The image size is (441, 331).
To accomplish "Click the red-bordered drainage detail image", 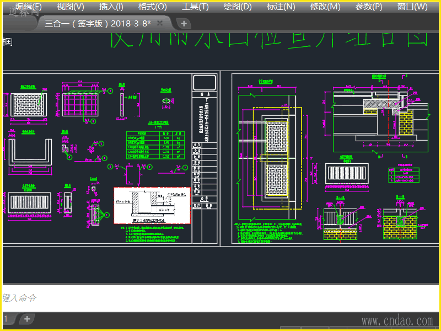I will [152, 205].
